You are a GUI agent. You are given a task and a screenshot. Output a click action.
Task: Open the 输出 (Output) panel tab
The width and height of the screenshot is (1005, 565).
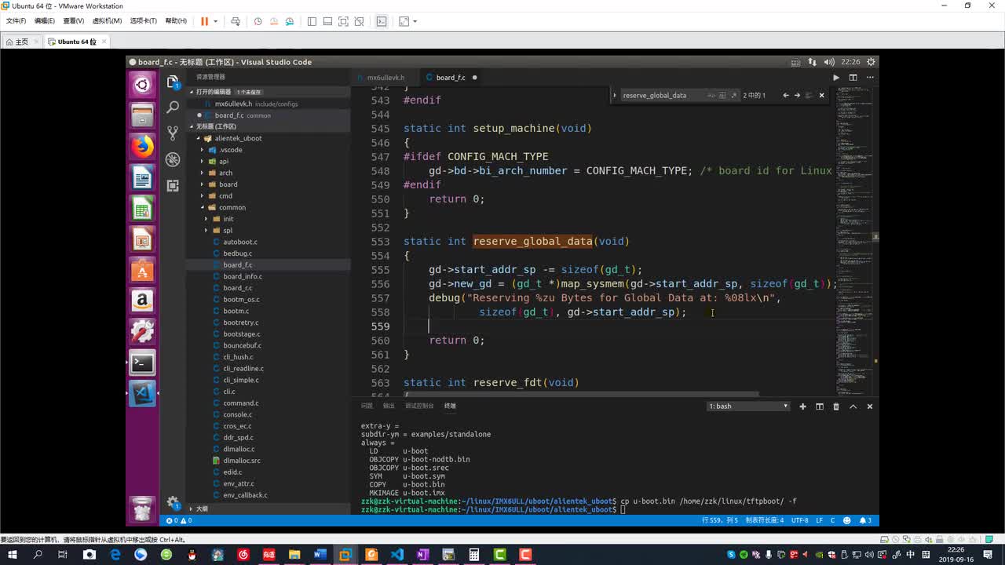click(x=389, y=406)
